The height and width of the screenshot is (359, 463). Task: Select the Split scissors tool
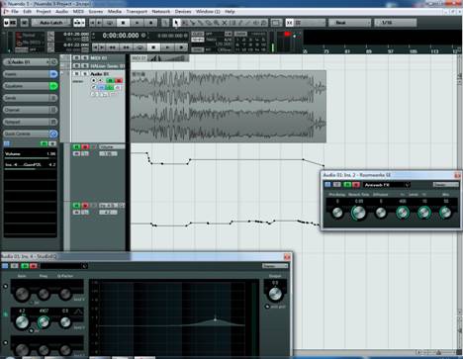click(x=193, y=23)
